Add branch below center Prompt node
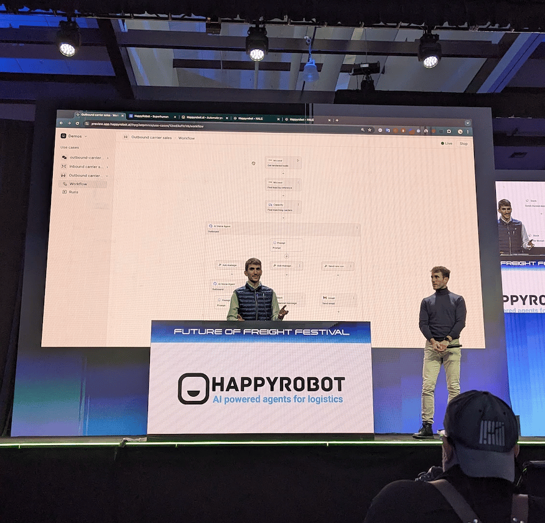545x523 pixels. tap(286, 257)
